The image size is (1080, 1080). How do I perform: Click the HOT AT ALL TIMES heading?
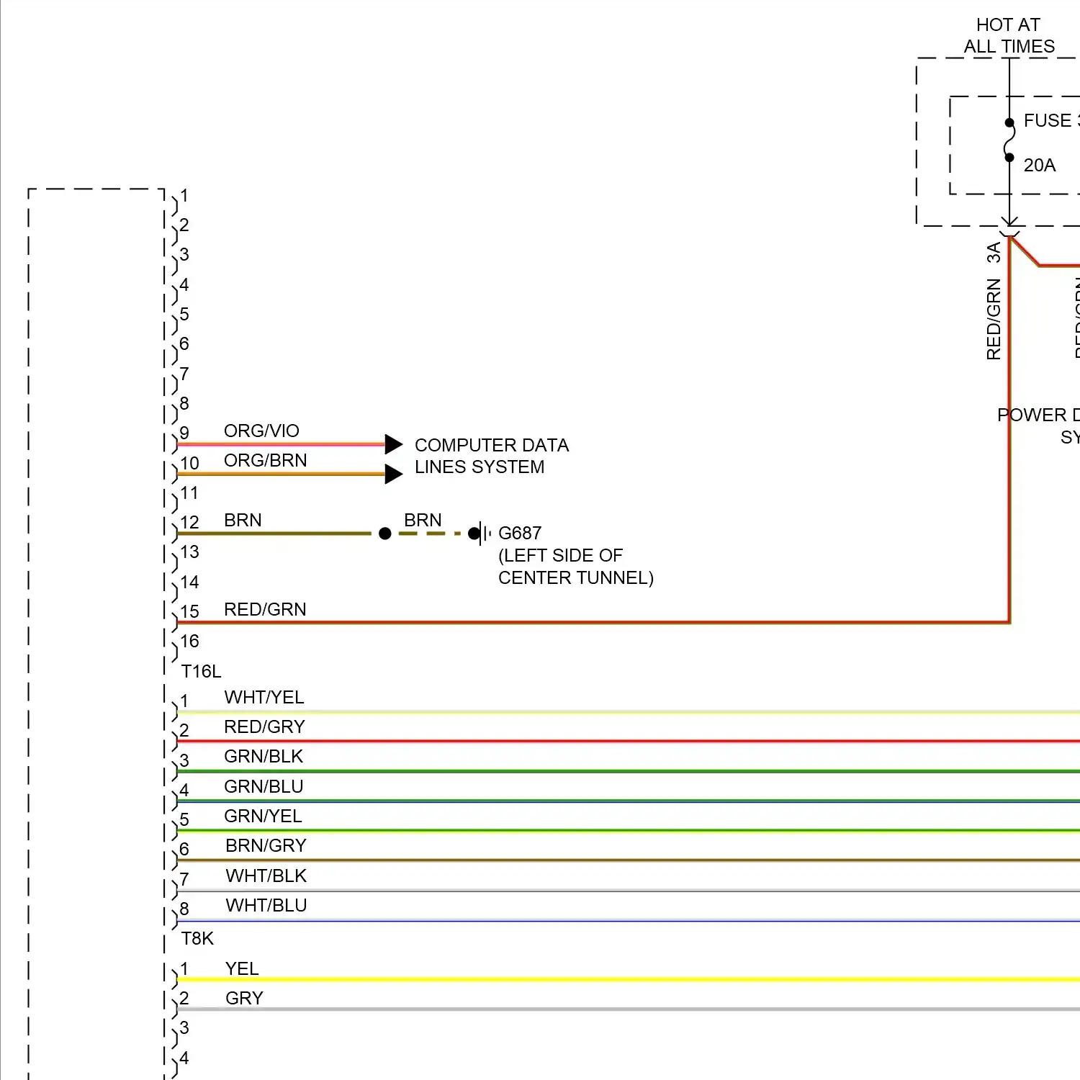pyautogui.click(x=1009, y=35)
